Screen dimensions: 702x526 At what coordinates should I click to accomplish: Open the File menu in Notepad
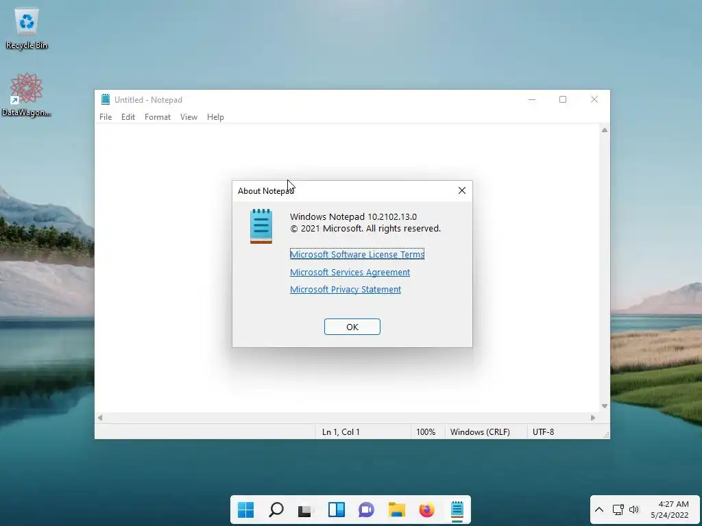click(106, 116)
